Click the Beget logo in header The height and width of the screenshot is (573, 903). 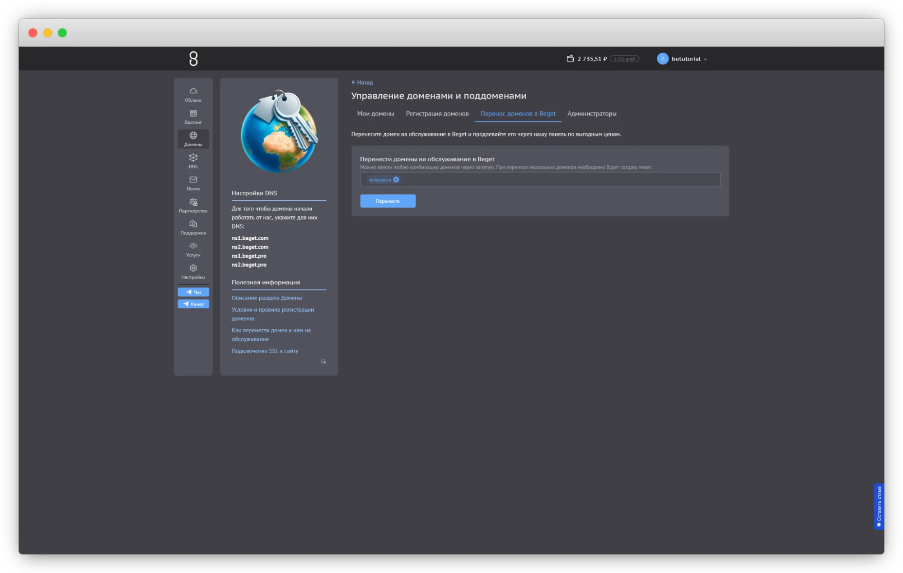193,59
